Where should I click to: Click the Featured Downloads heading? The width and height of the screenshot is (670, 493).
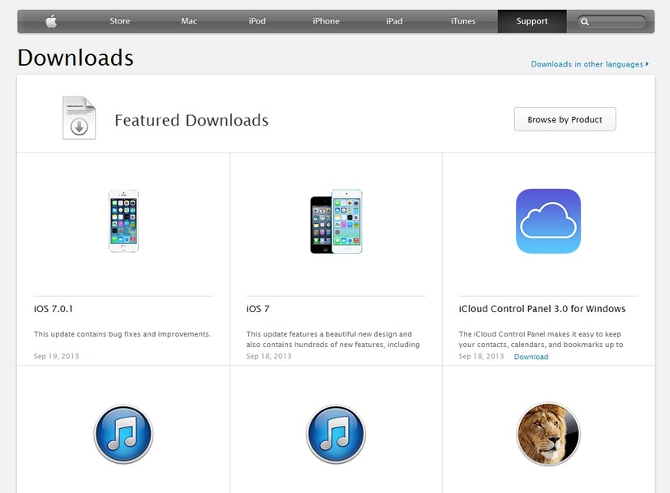[191, 121]
